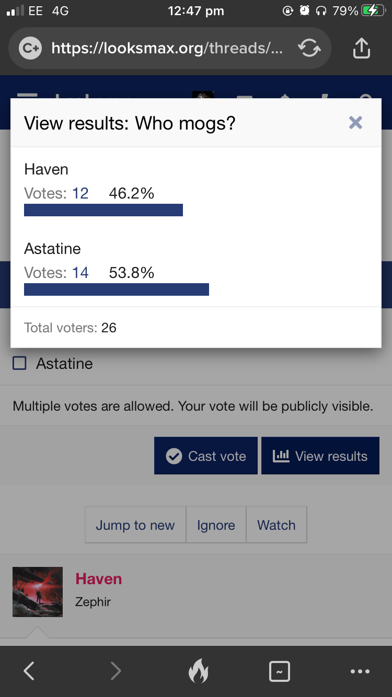Image resolution: width=392 pixels, height=697 pixels.
Task: Open the tabs switcher icon
Action: [x=279, y=671]
